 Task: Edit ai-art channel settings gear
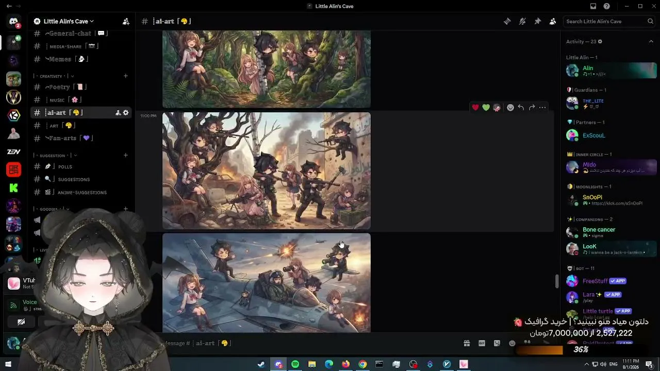(125, 113)
